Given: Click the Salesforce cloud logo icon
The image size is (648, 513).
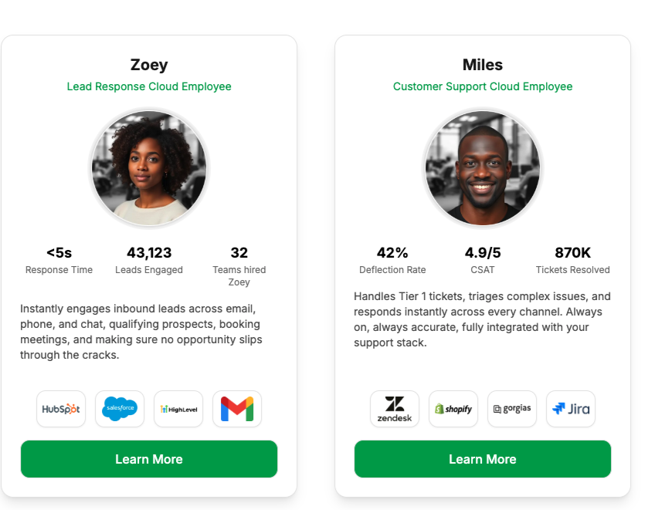Looking at the screenshot, I should pyautogui.click(x=120, y=409).
